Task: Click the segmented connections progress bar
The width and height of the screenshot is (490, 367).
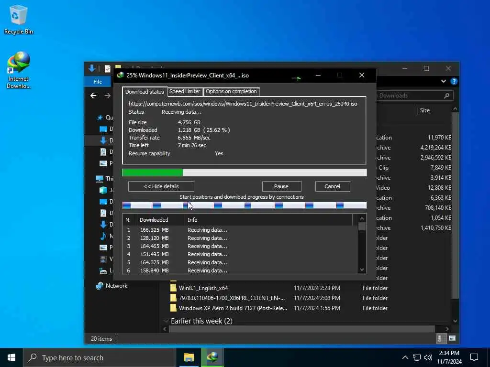Action: (244, 205)
